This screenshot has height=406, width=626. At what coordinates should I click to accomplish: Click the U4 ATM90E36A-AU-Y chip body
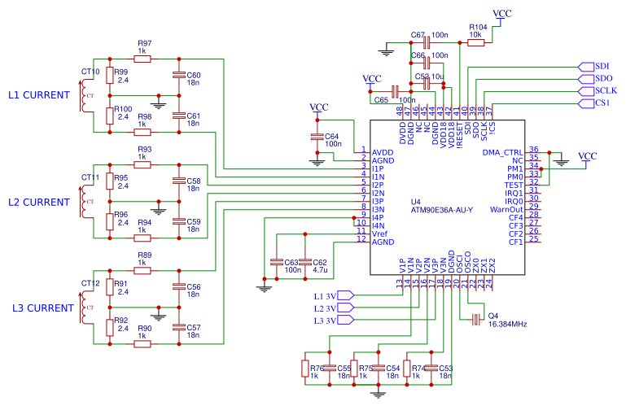tap(447, 197)
